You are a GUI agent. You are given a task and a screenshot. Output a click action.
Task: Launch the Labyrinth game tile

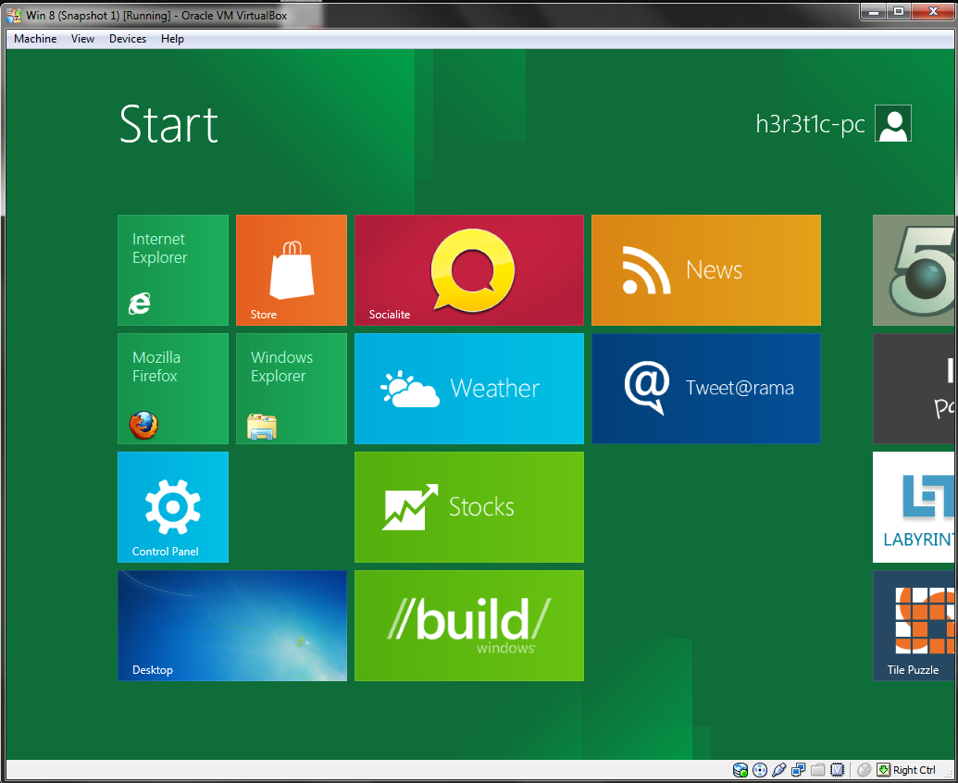coord(914,507)
